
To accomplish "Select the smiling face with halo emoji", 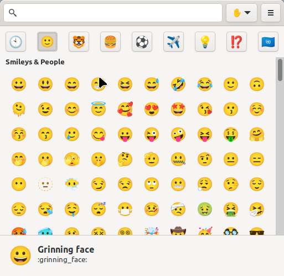I will [99, 109].
